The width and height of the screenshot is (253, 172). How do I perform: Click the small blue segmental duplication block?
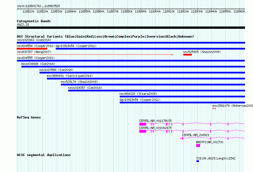(x=198, y=161)
